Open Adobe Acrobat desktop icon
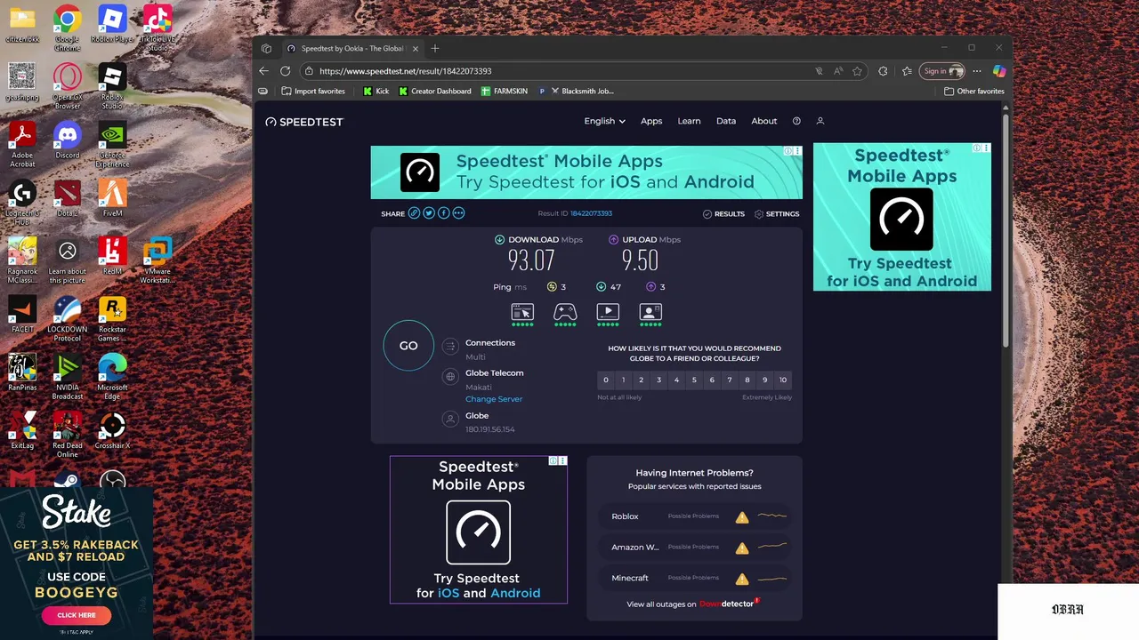This screenshot has height=640, width=1139. (22, 144)
